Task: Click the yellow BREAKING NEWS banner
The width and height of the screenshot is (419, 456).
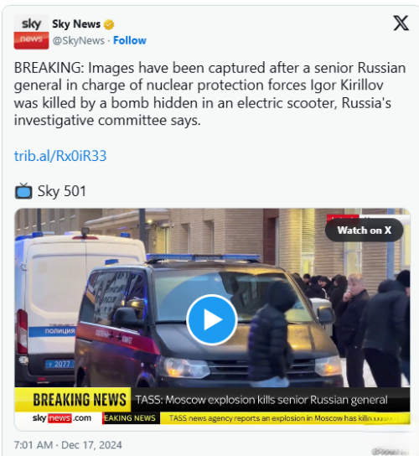Action: pyautogui.click(x=73, y=399)
